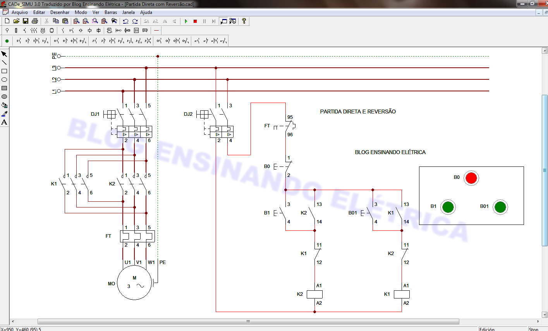Image resolution: width=548 pixels, height=331 pixels.
Task: Click the green component category indicator dot
Action: [x=7, y=40]
